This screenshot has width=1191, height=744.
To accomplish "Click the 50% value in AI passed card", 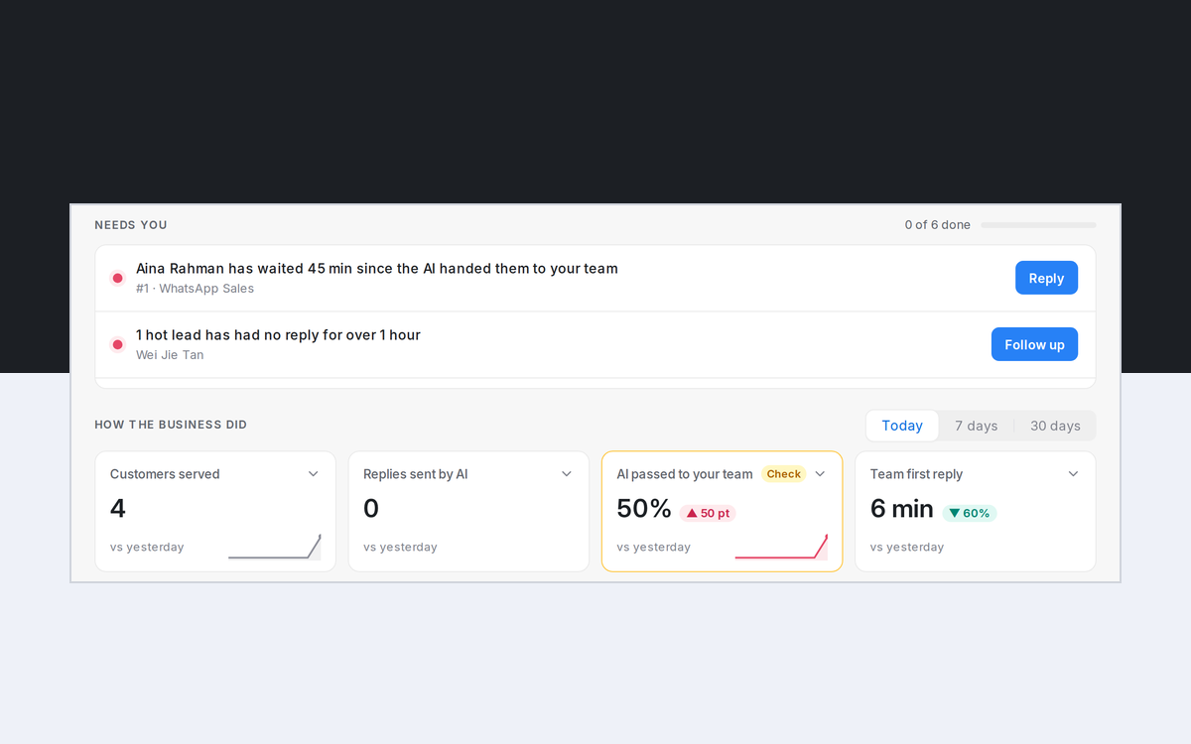I will coord(644,509).
